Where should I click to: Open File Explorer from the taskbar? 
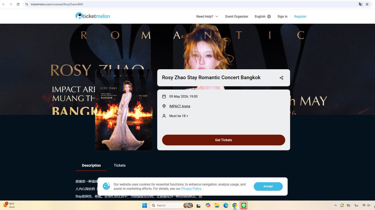point(217,205)
